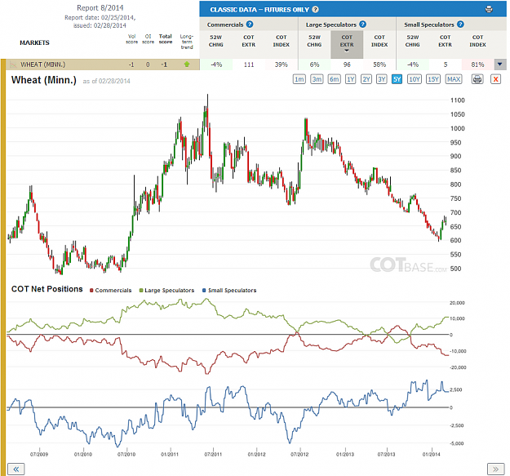Open the Large Speculators help icon
Image resolution: width=510 pixels, height=476 pixels.
tap(362, 24)
